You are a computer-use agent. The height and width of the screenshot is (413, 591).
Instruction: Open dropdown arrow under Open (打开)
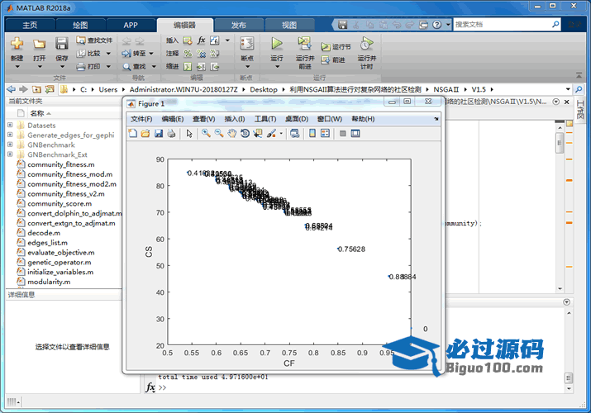point(40,67)
